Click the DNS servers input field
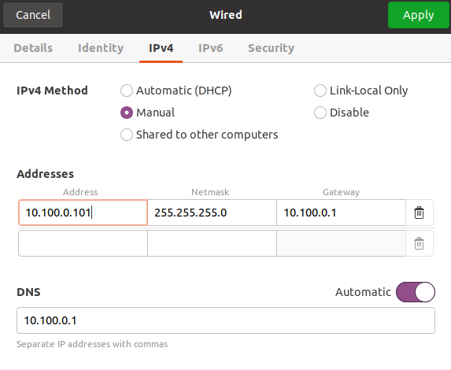The width and height of the screenshot is (451, 370). [x=226, y=320]
